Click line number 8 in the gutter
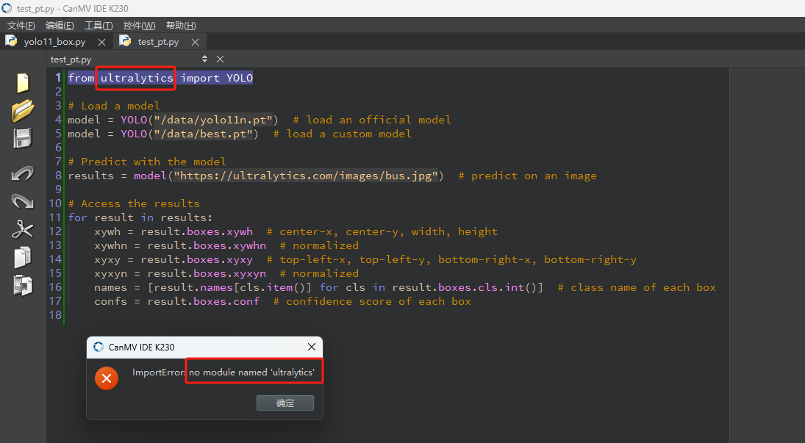The image size is (805, 443). [58, 176]
